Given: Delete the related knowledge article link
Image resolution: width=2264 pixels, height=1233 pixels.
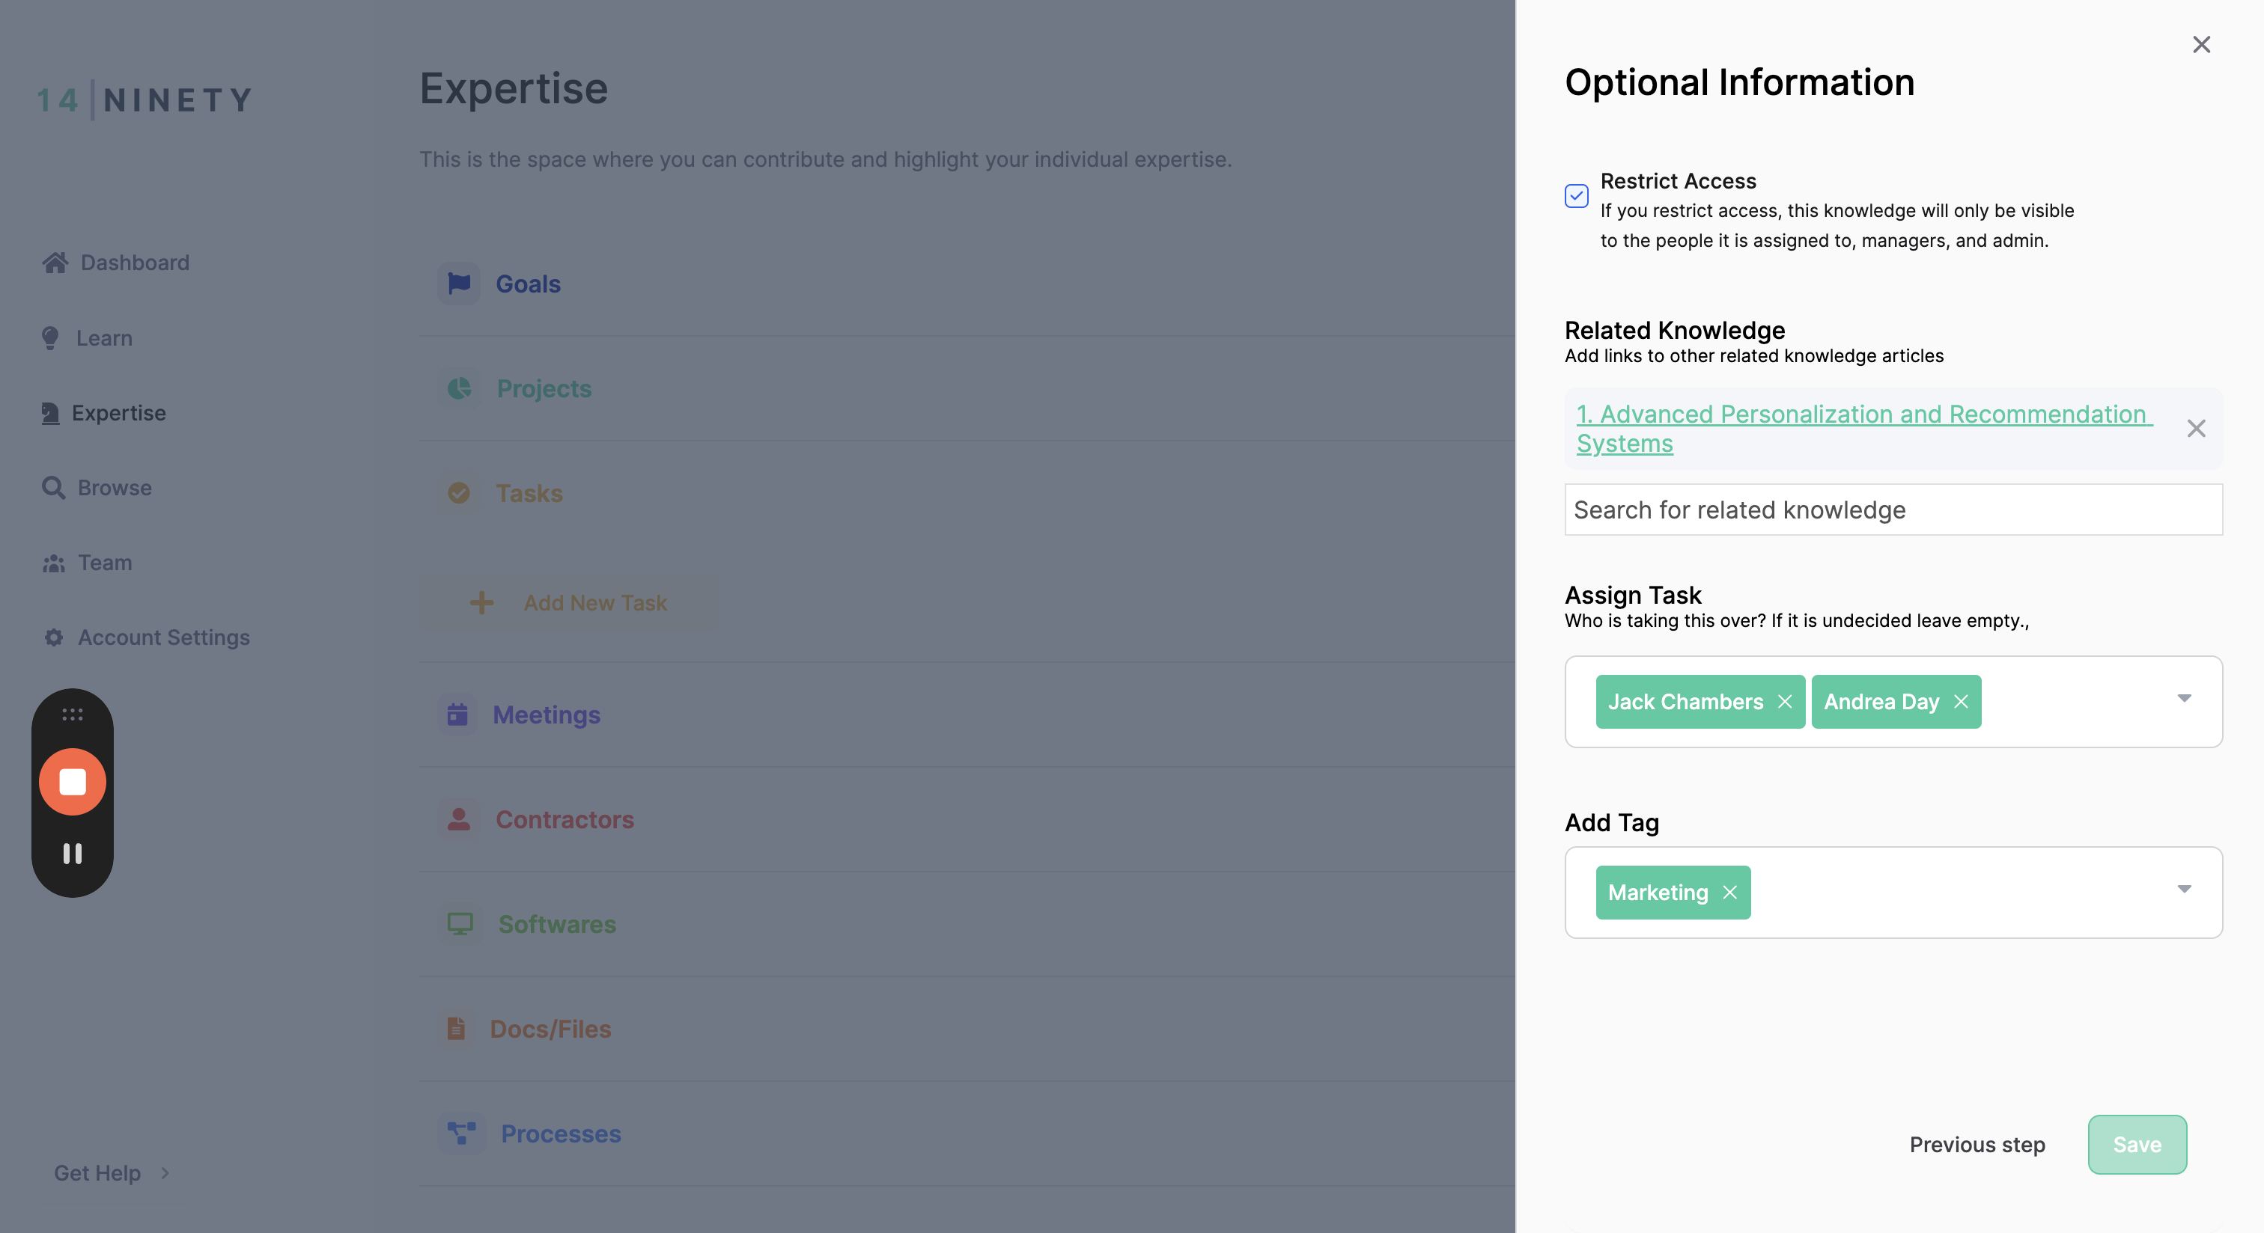Looking at the screenshot, I should coord(2195,429).
